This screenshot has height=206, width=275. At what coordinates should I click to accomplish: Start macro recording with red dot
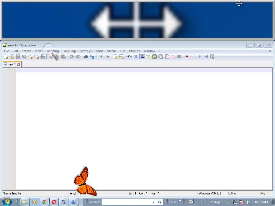(187, 57)
